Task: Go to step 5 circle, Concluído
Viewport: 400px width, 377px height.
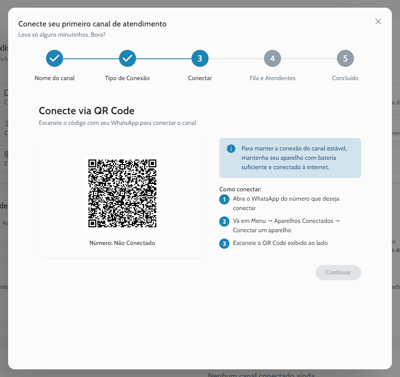Action: coord(345,58)
